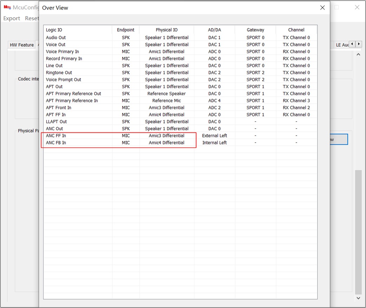Click the main window scrollbar up arrow
Viewport: 366px width, 308px height.
tap(358, 55)
